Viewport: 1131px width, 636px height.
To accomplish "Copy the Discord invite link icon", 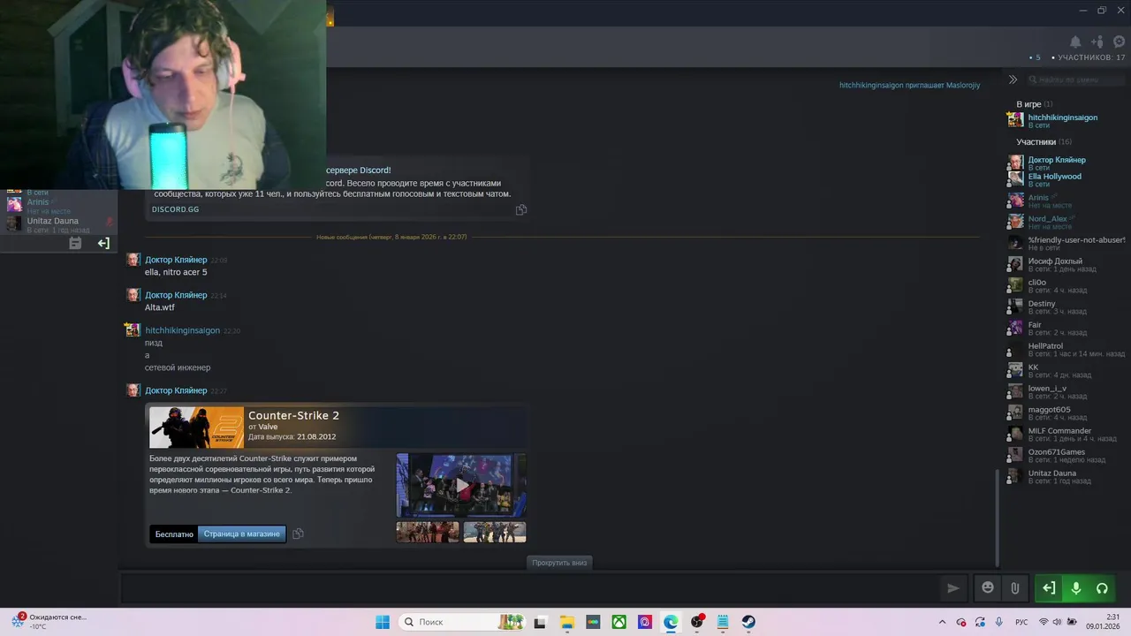I will [x=521, y=209].
